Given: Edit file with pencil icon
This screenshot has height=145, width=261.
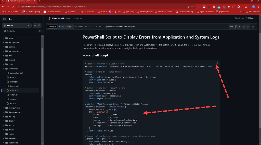Looking at the screenshot, I should pos(244,27).
